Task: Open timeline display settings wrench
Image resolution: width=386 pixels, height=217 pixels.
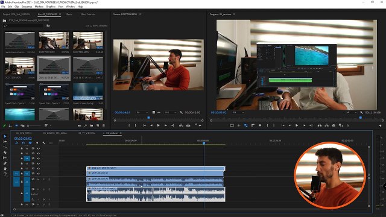Action: point(44,143)
